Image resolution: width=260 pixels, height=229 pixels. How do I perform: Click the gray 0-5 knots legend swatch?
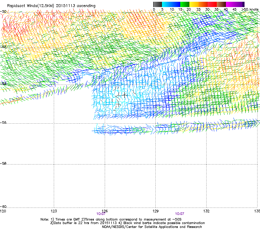click(157, 4)
